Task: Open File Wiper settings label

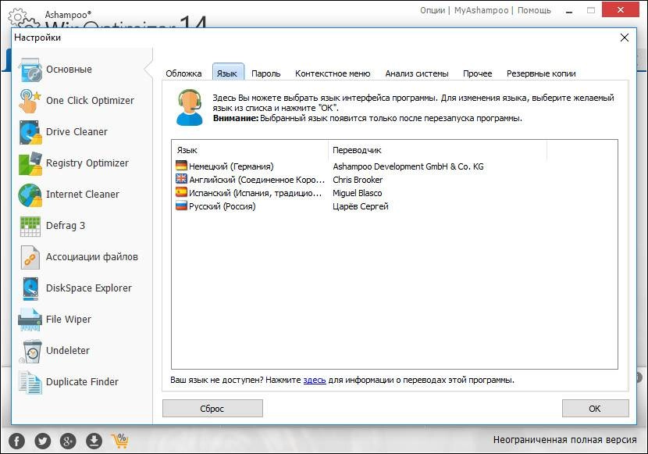Action: click(x=69, y=320)
